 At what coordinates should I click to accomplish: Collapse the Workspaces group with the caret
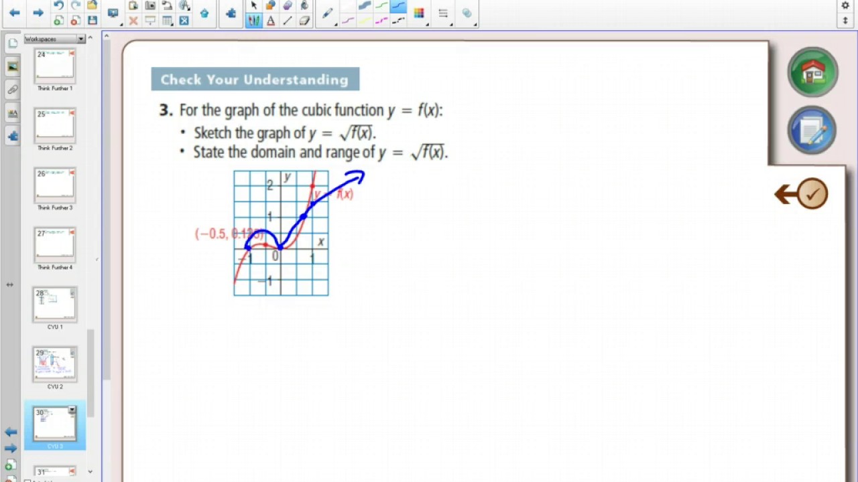[x=91, y=39]
